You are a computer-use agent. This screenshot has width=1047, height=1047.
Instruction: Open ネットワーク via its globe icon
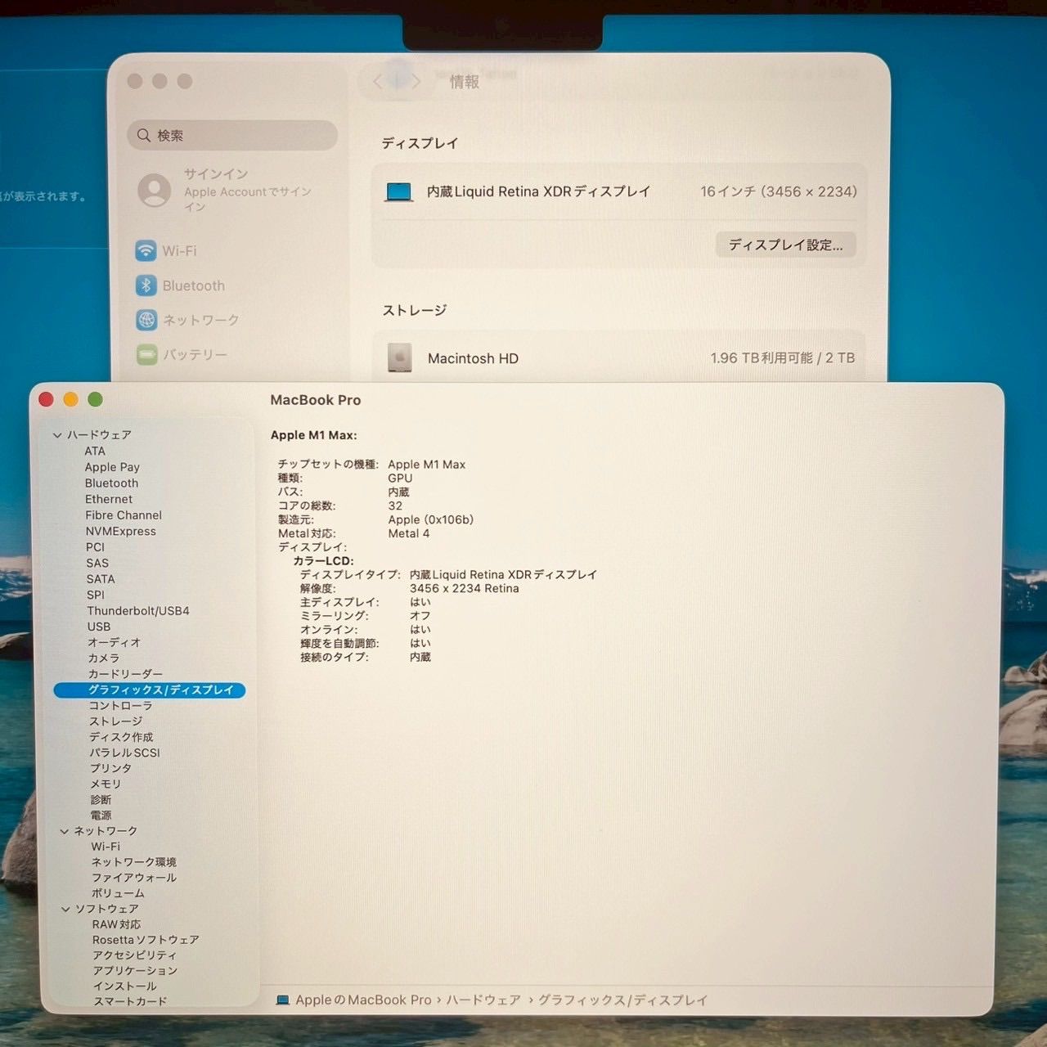147,320
